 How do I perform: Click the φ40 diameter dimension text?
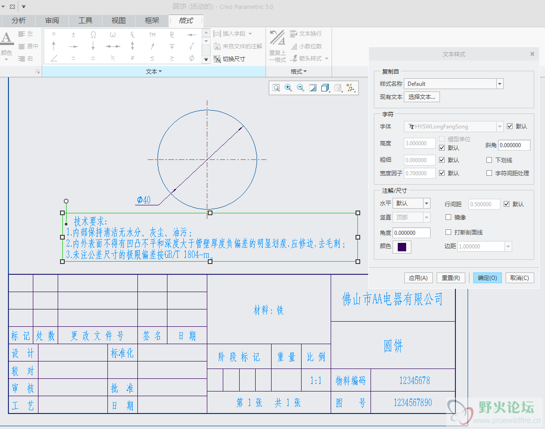144,200
